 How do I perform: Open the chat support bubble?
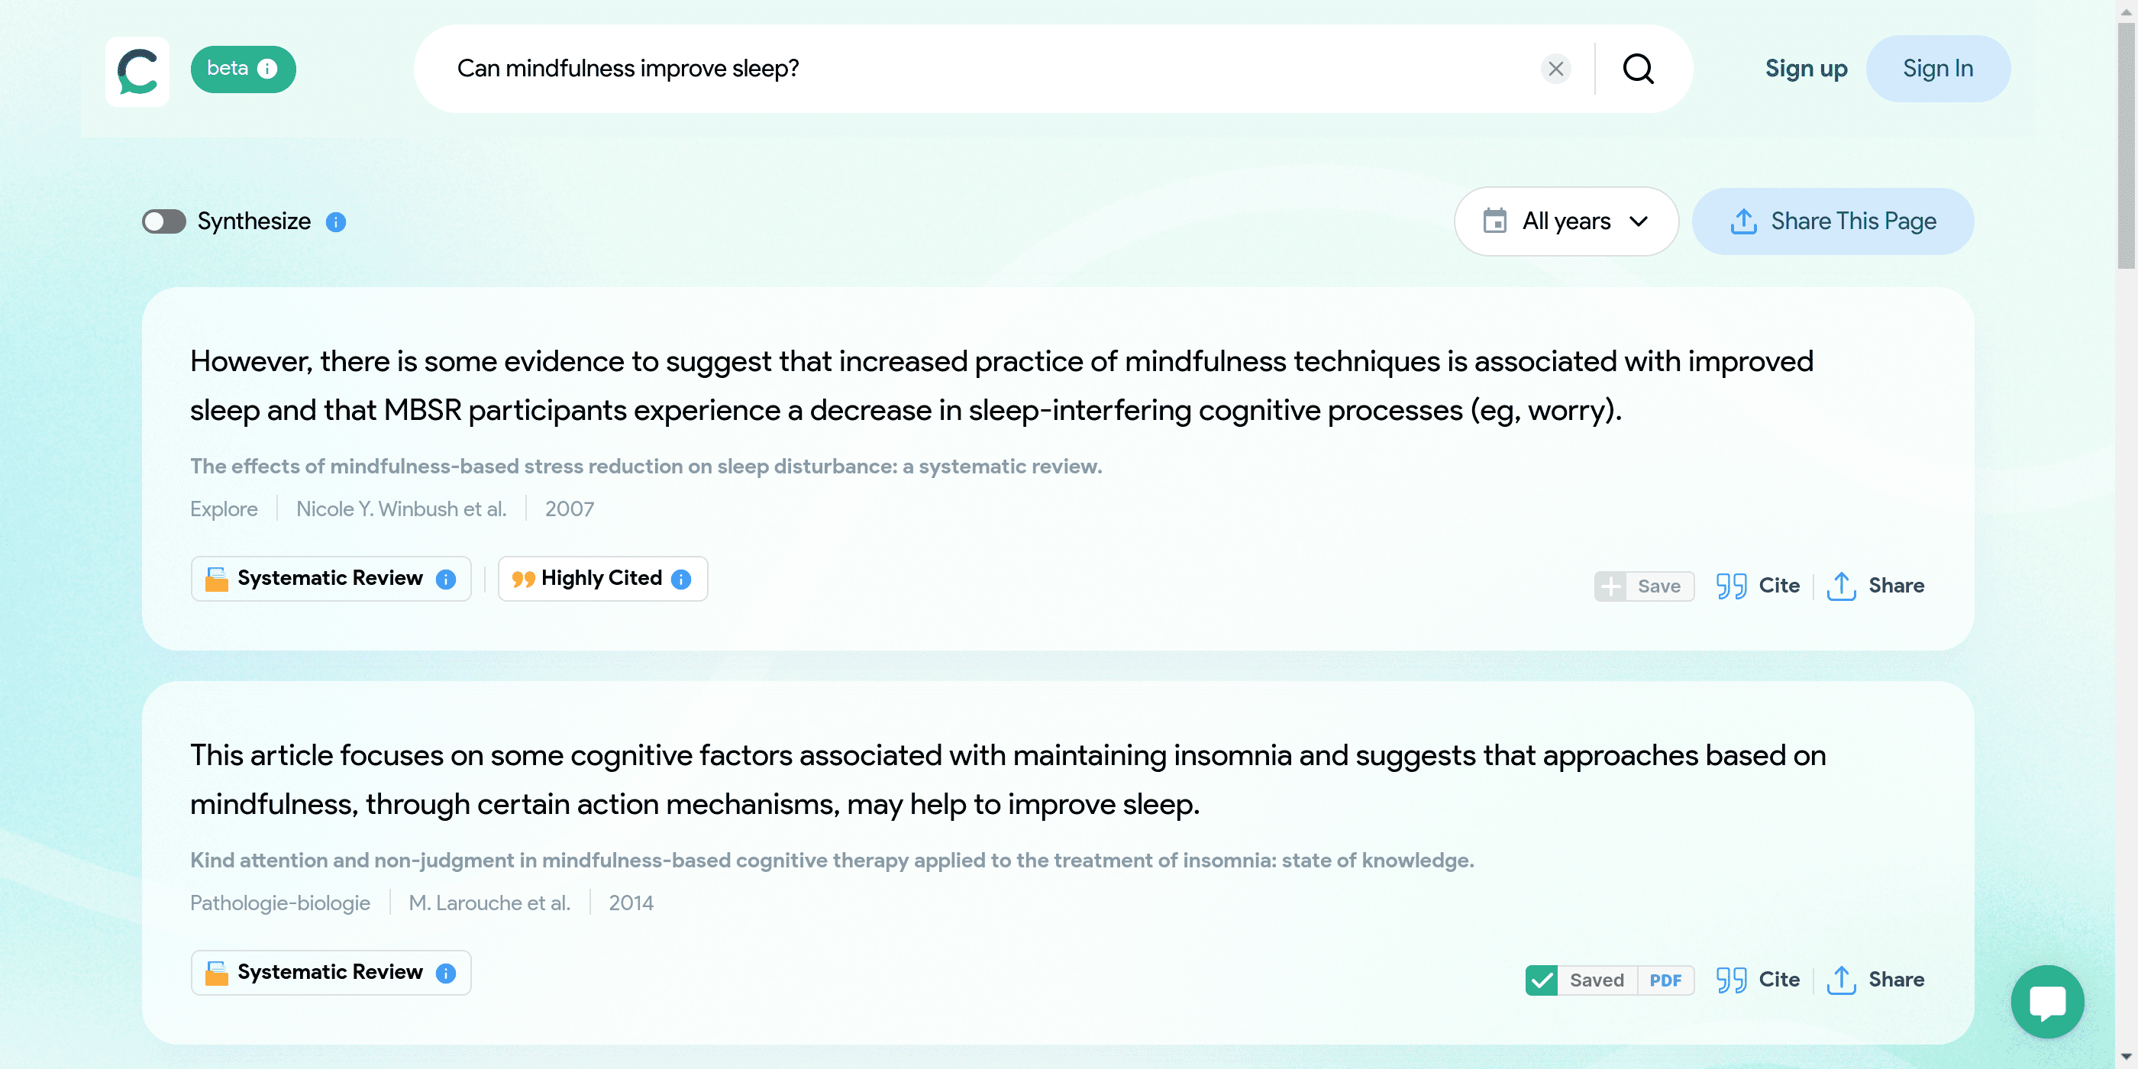(2046, 1001)
